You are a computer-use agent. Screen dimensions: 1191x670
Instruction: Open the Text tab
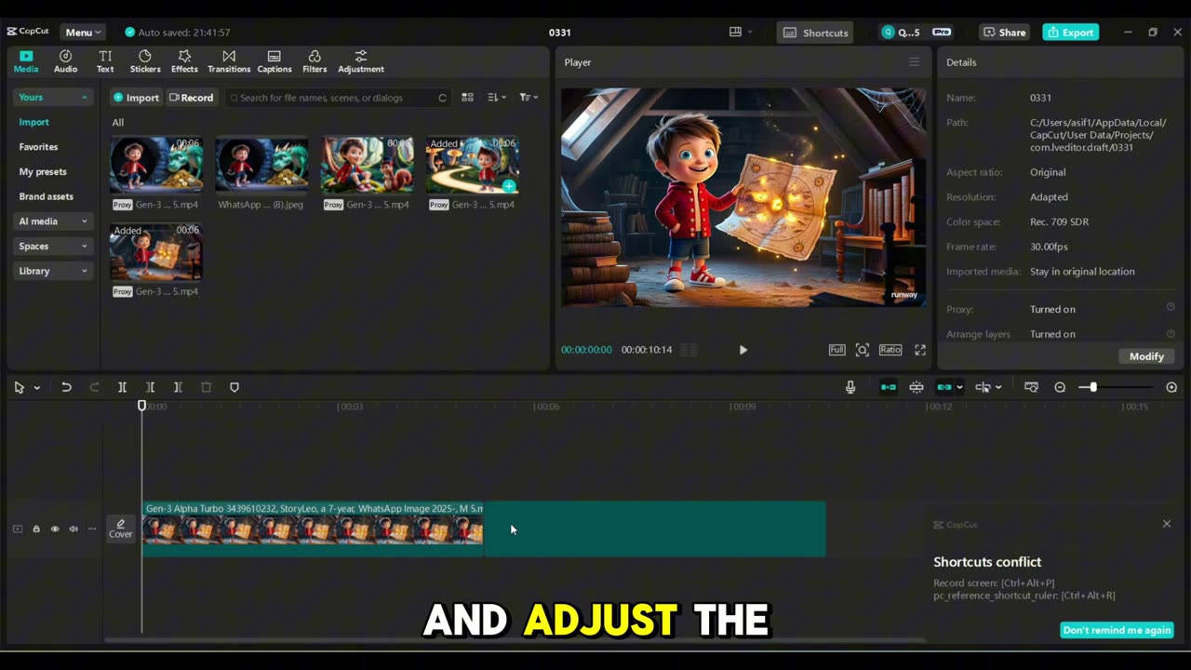pyautogui.click(x=105, y=61)
